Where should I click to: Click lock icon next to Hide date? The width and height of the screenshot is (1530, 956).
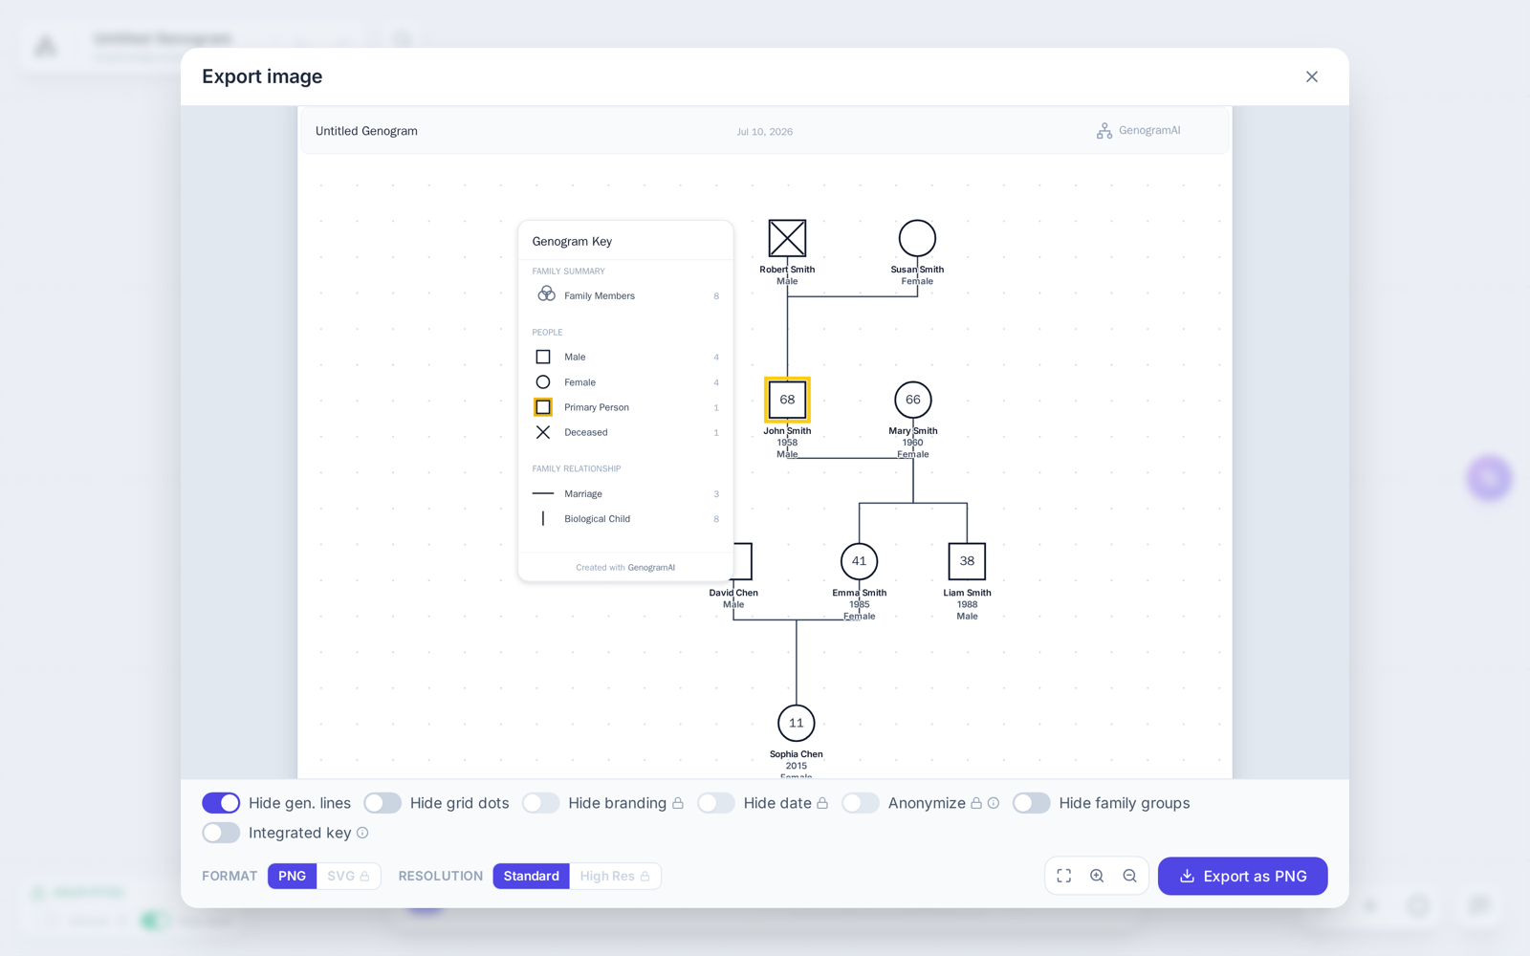[822, 803]
